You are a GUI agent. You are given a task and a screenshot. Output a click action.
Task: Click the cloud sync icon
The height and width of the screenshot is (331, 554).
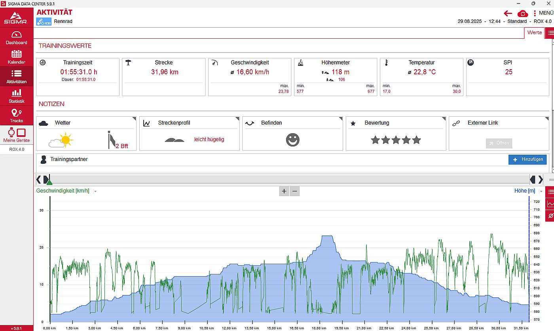click(x=522, y=13)
